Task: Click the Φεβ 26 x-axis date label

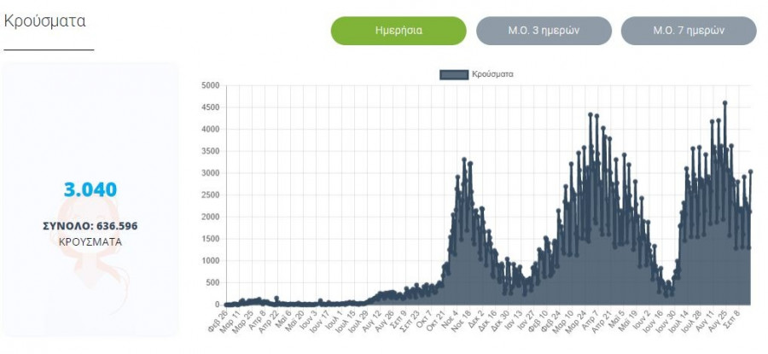Action: pos(219,319)
